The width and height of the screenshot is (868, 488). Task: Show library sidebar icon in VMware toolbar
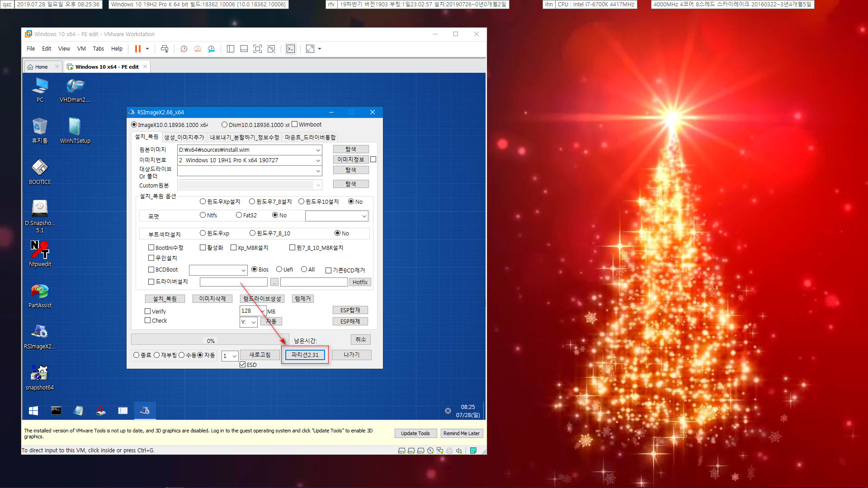coord(231,49)
